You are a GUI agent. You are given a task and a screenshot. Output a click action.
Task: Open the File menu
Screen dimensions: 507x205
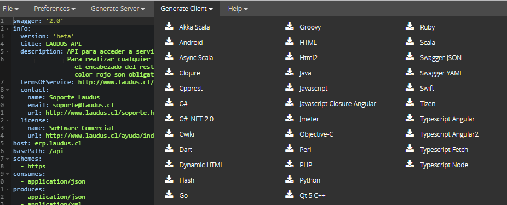point(10,9)
